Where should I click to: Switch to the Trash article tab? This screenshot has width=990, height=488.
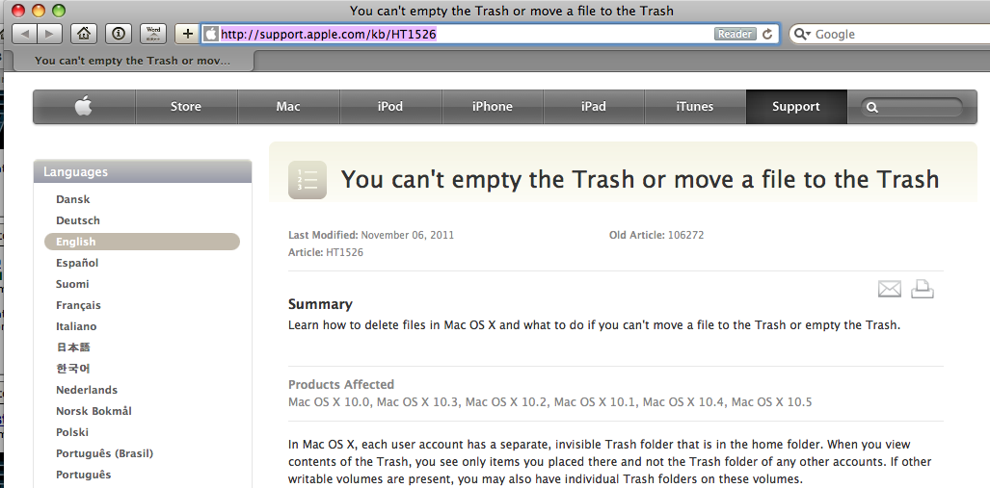coord(133,61)
